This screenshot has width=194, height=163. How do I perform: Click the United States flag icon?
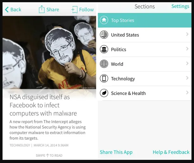[104, 34]
